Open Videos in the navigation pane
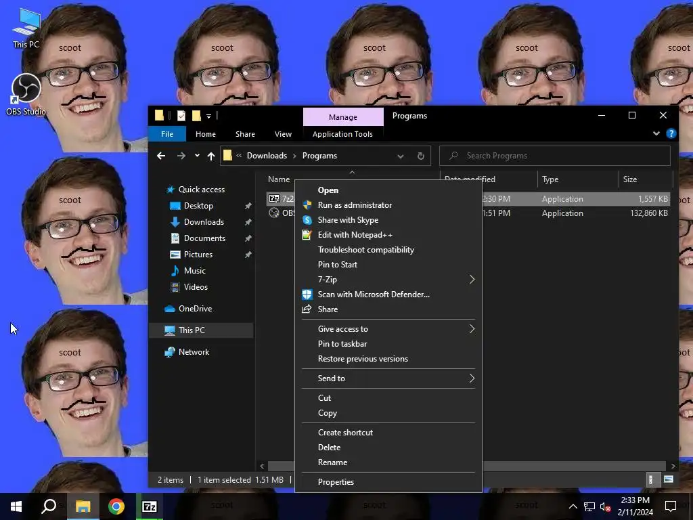693x520 pixels. pyautogui.click(x=195, y=287)
